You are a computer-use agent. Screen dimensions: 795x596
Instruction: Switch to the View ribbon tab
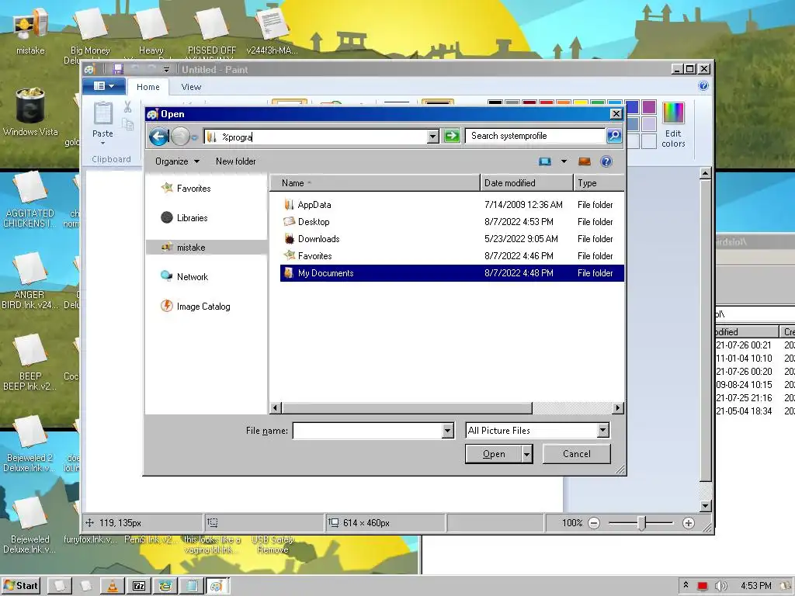pos(191,87)
